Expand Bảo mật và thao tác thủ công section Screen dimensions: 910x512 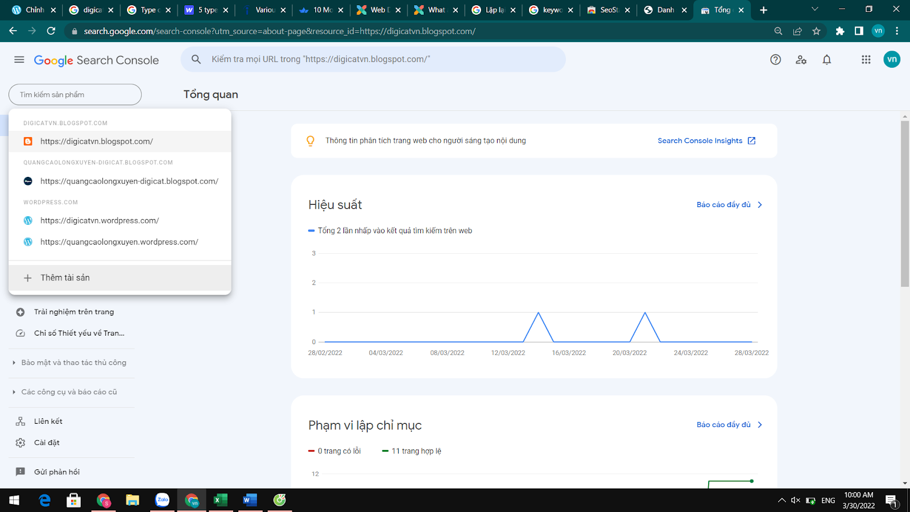(x=69, y=362)
